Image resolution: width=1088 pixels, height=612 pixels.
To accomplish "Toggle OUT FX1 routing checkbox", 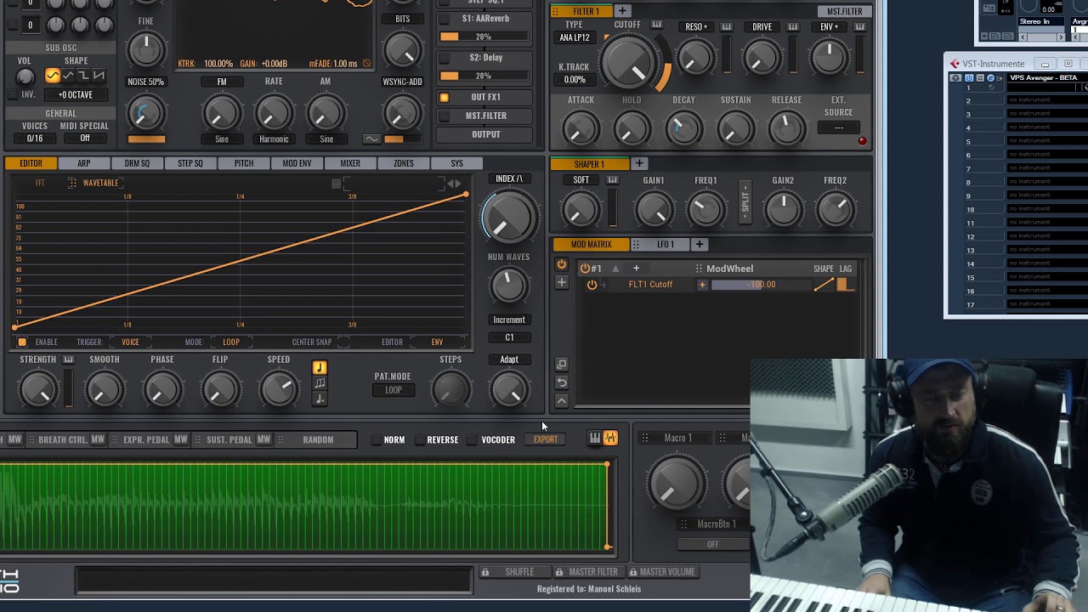I will point(444,98).
